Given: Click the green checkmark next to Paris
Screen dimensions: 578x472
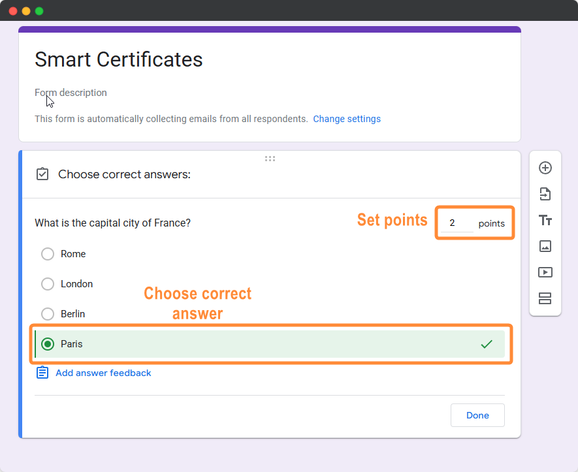Looking at the screenshot, I should tap(487, 344).
